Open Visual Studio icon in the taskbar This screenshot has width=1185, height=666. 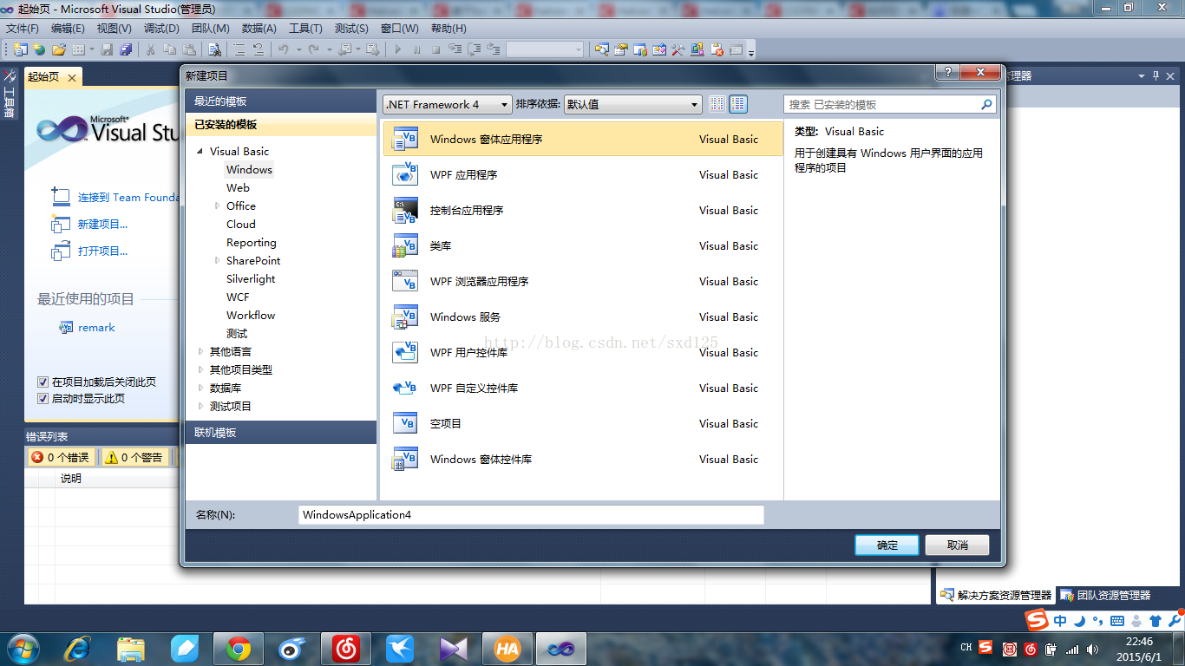click(560, 648)
